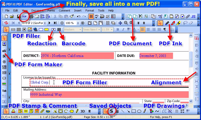Click the 9999 Industrial Way field

[x=109, y=94]
